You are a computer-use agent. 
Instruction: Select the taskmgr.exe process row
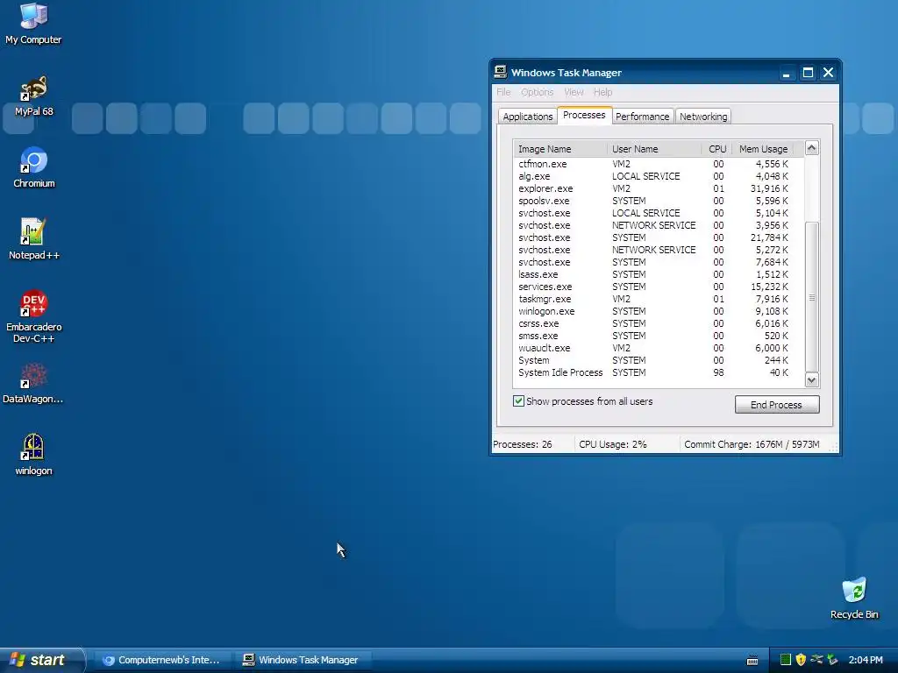[659, 299]
